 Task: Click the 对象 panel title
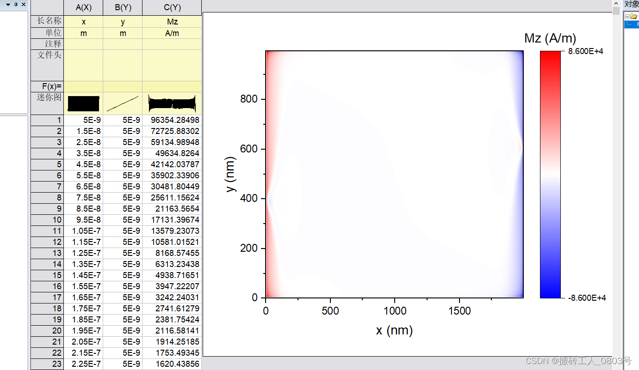click(632, 4)
